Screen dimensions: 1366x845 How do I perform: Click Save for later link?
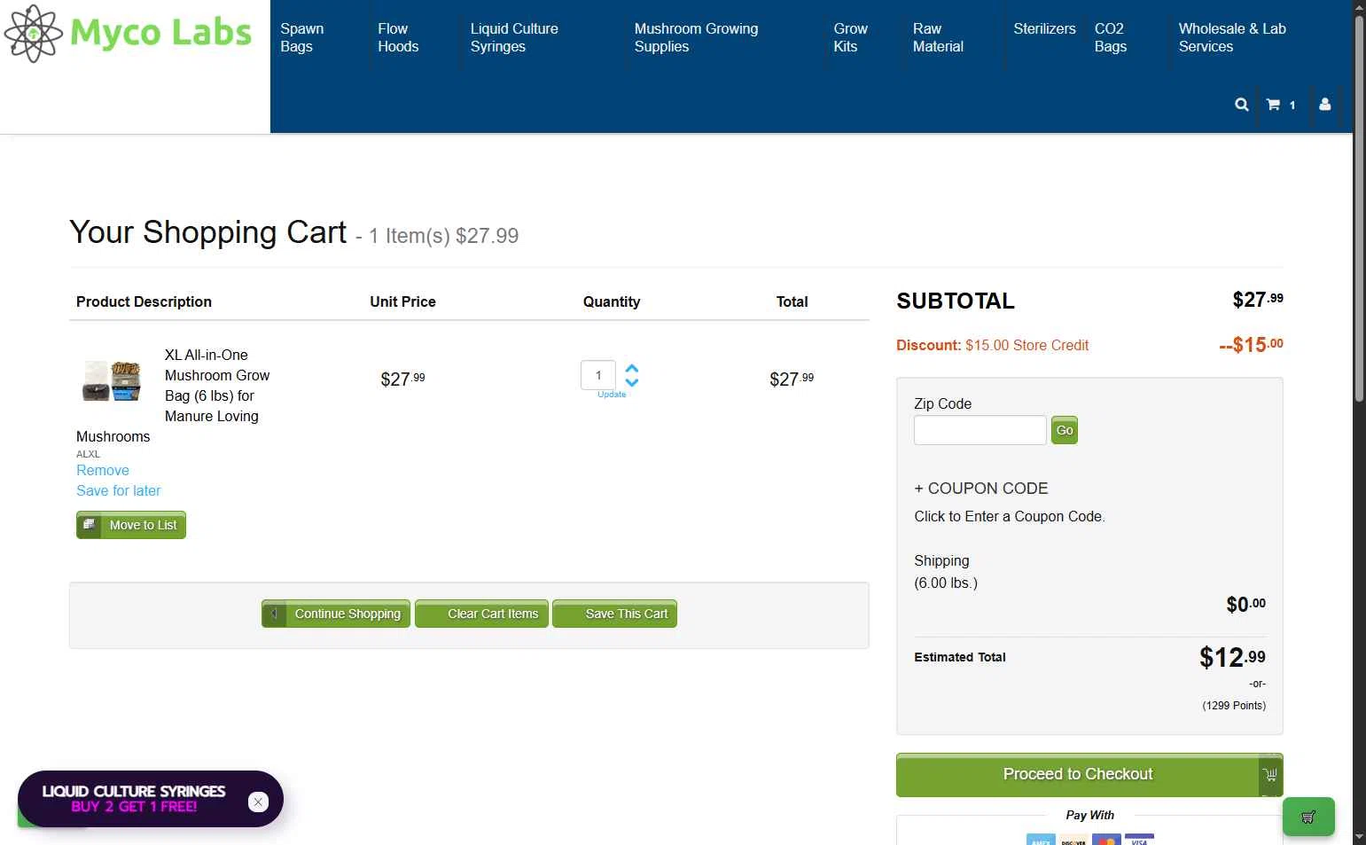point(118,490)
